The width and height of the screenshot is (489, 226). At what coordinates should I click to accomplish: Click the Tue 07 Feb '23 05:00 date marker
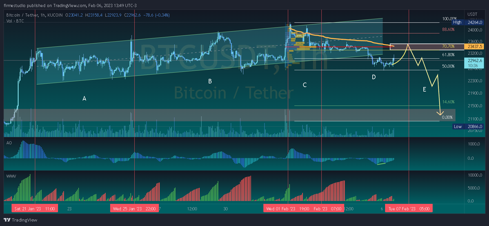(409, 209)
